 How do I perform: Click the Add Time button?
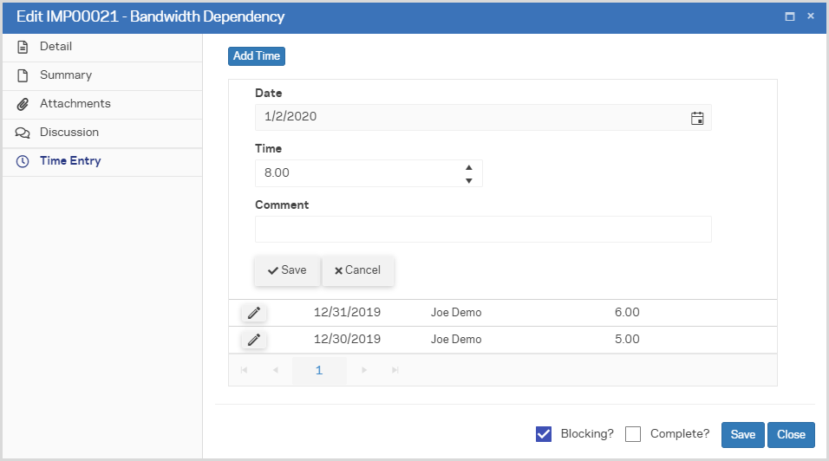point(257,56)
